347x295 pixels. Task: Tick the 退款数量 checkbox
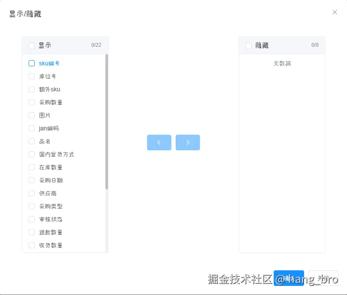coord(32,232)
